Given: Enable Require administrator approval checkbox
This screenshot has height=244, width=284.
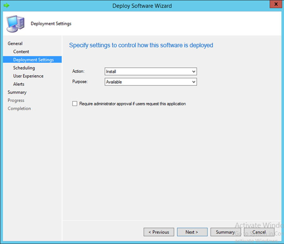Looking at the screenshot, I should 74,103.
